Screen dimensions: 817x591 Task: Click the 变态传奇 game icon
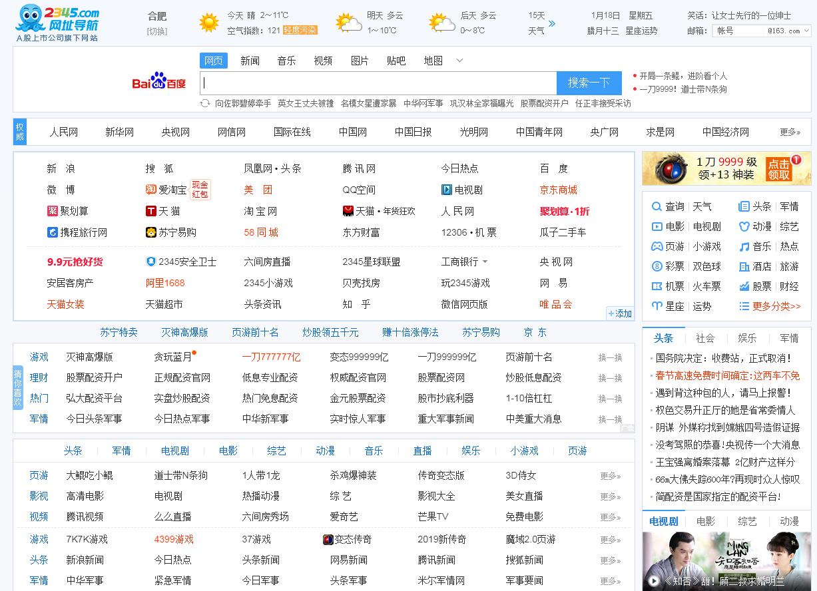point(328,539)
